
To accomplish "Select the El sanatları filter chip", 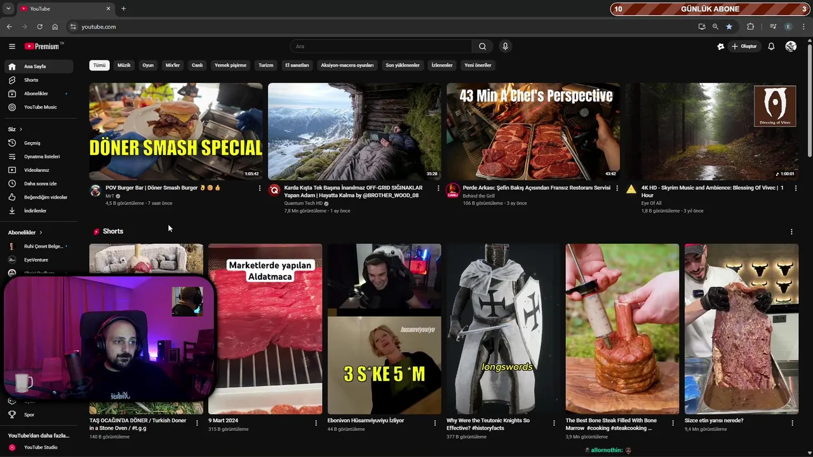I will (x=297, y=65).
